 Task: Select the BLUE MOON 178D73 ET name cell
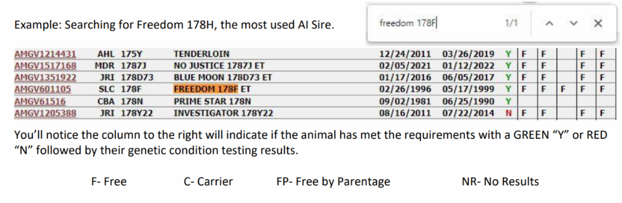[223, 78]
